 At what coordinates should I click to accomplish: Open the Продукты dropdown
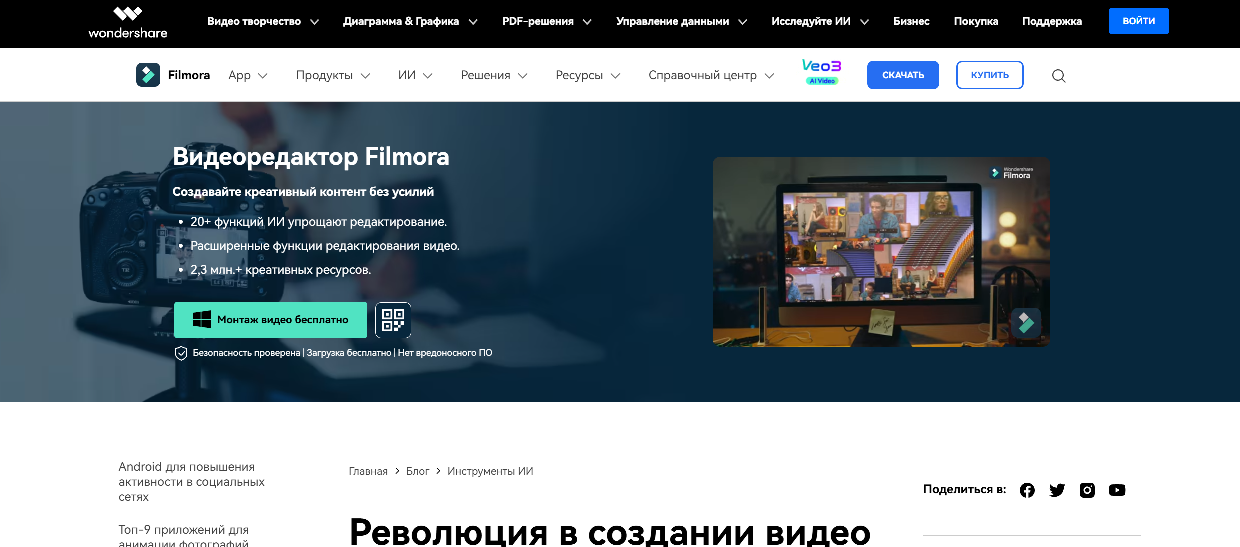[333, 75]
